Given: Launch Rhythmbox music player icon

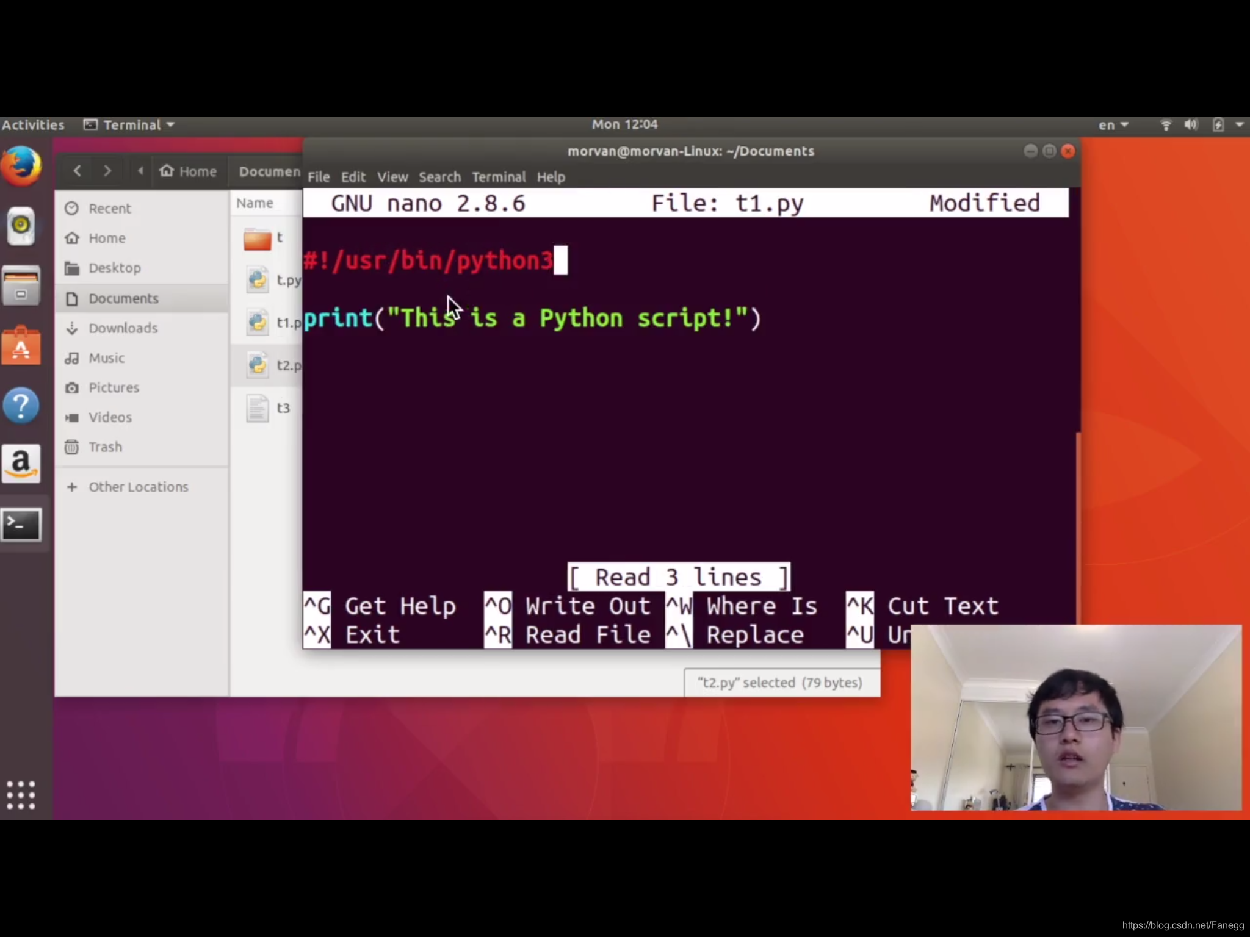Looking at the screenshot, I should (21, 226).
